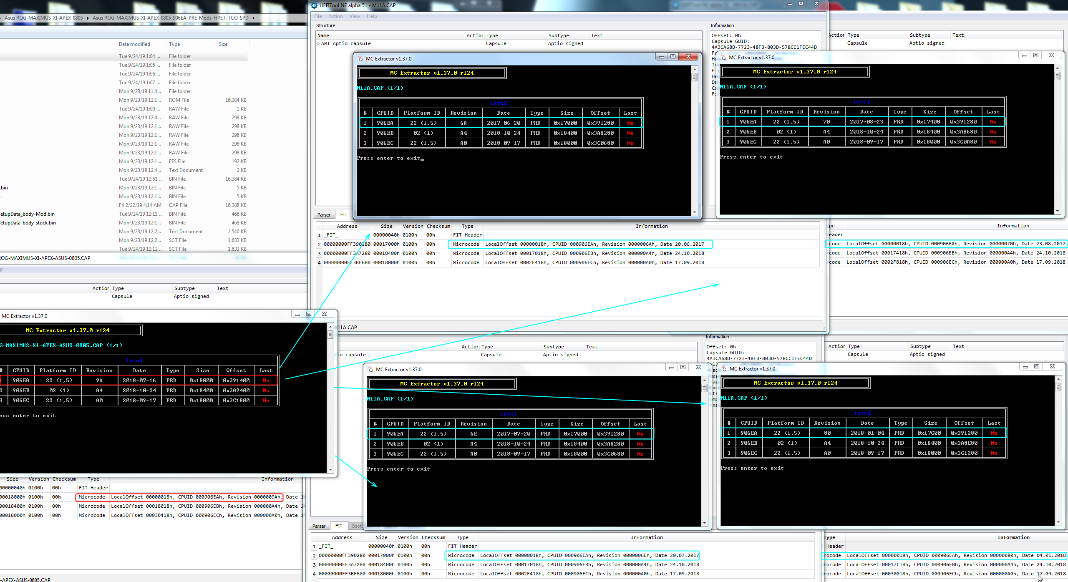The image size is (1068, 582).
Task: Click MC Extractor icon in window showing revision 80
Action: 724,369
